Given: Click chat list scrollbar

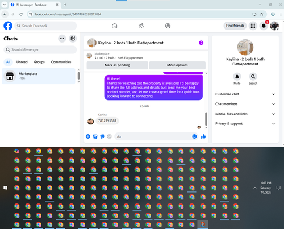Looking at the screenshot, I should pos(78,76).
